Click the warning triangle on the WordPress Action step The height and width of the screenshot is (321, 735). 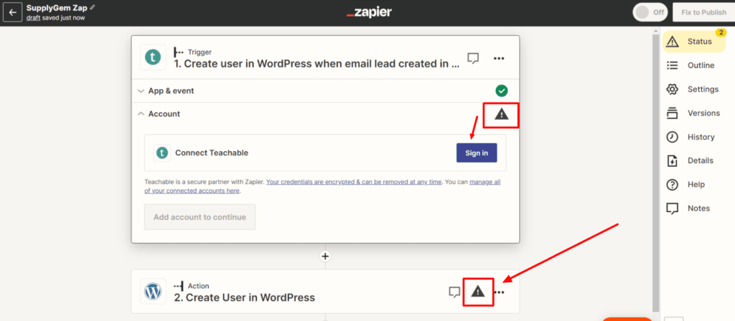pos(477,292)
